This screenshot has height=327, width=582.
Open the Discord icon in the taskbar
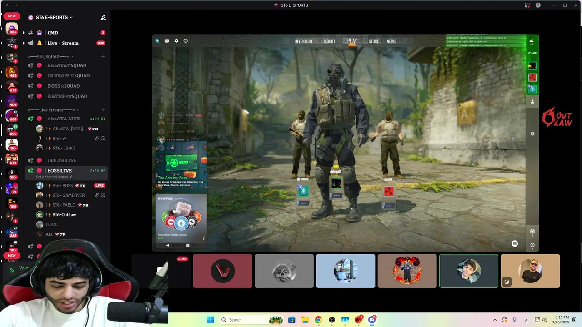pyautogui.click(x=372, y=320)
